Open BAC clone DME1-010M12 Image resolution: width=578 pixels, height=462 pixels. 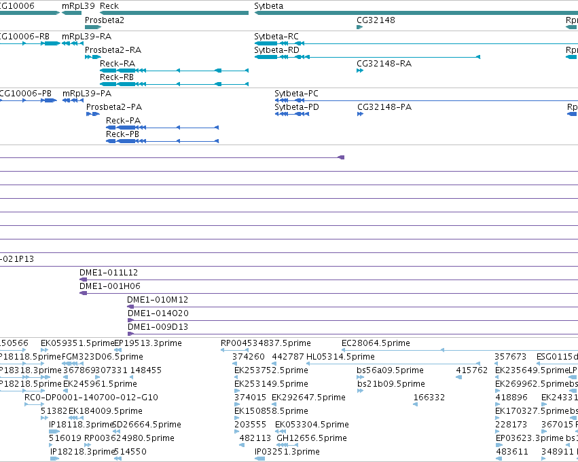158,300
